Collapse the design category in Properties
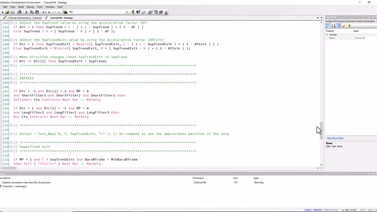 pos(327,35)
